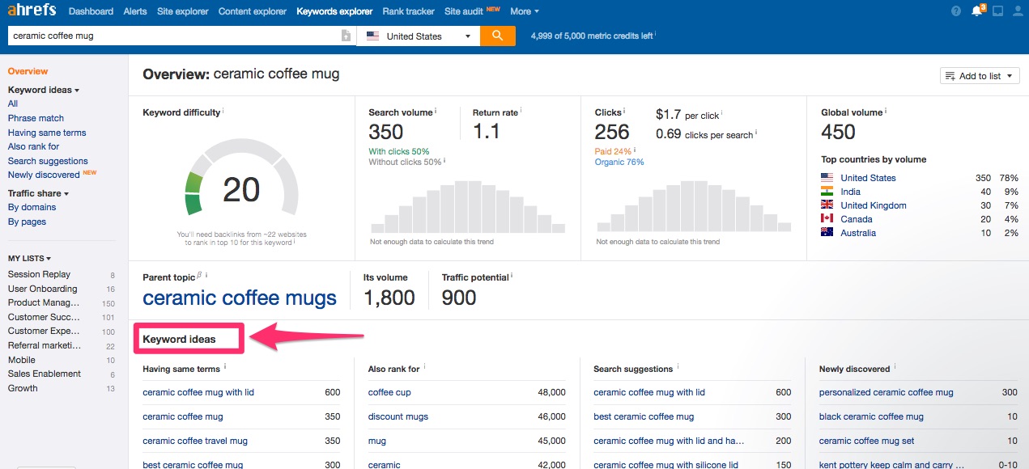The height and width of the screenshot is (469, 1029).
Task: Click info icon next to Search suggestions heading
Action: [678, 367]
